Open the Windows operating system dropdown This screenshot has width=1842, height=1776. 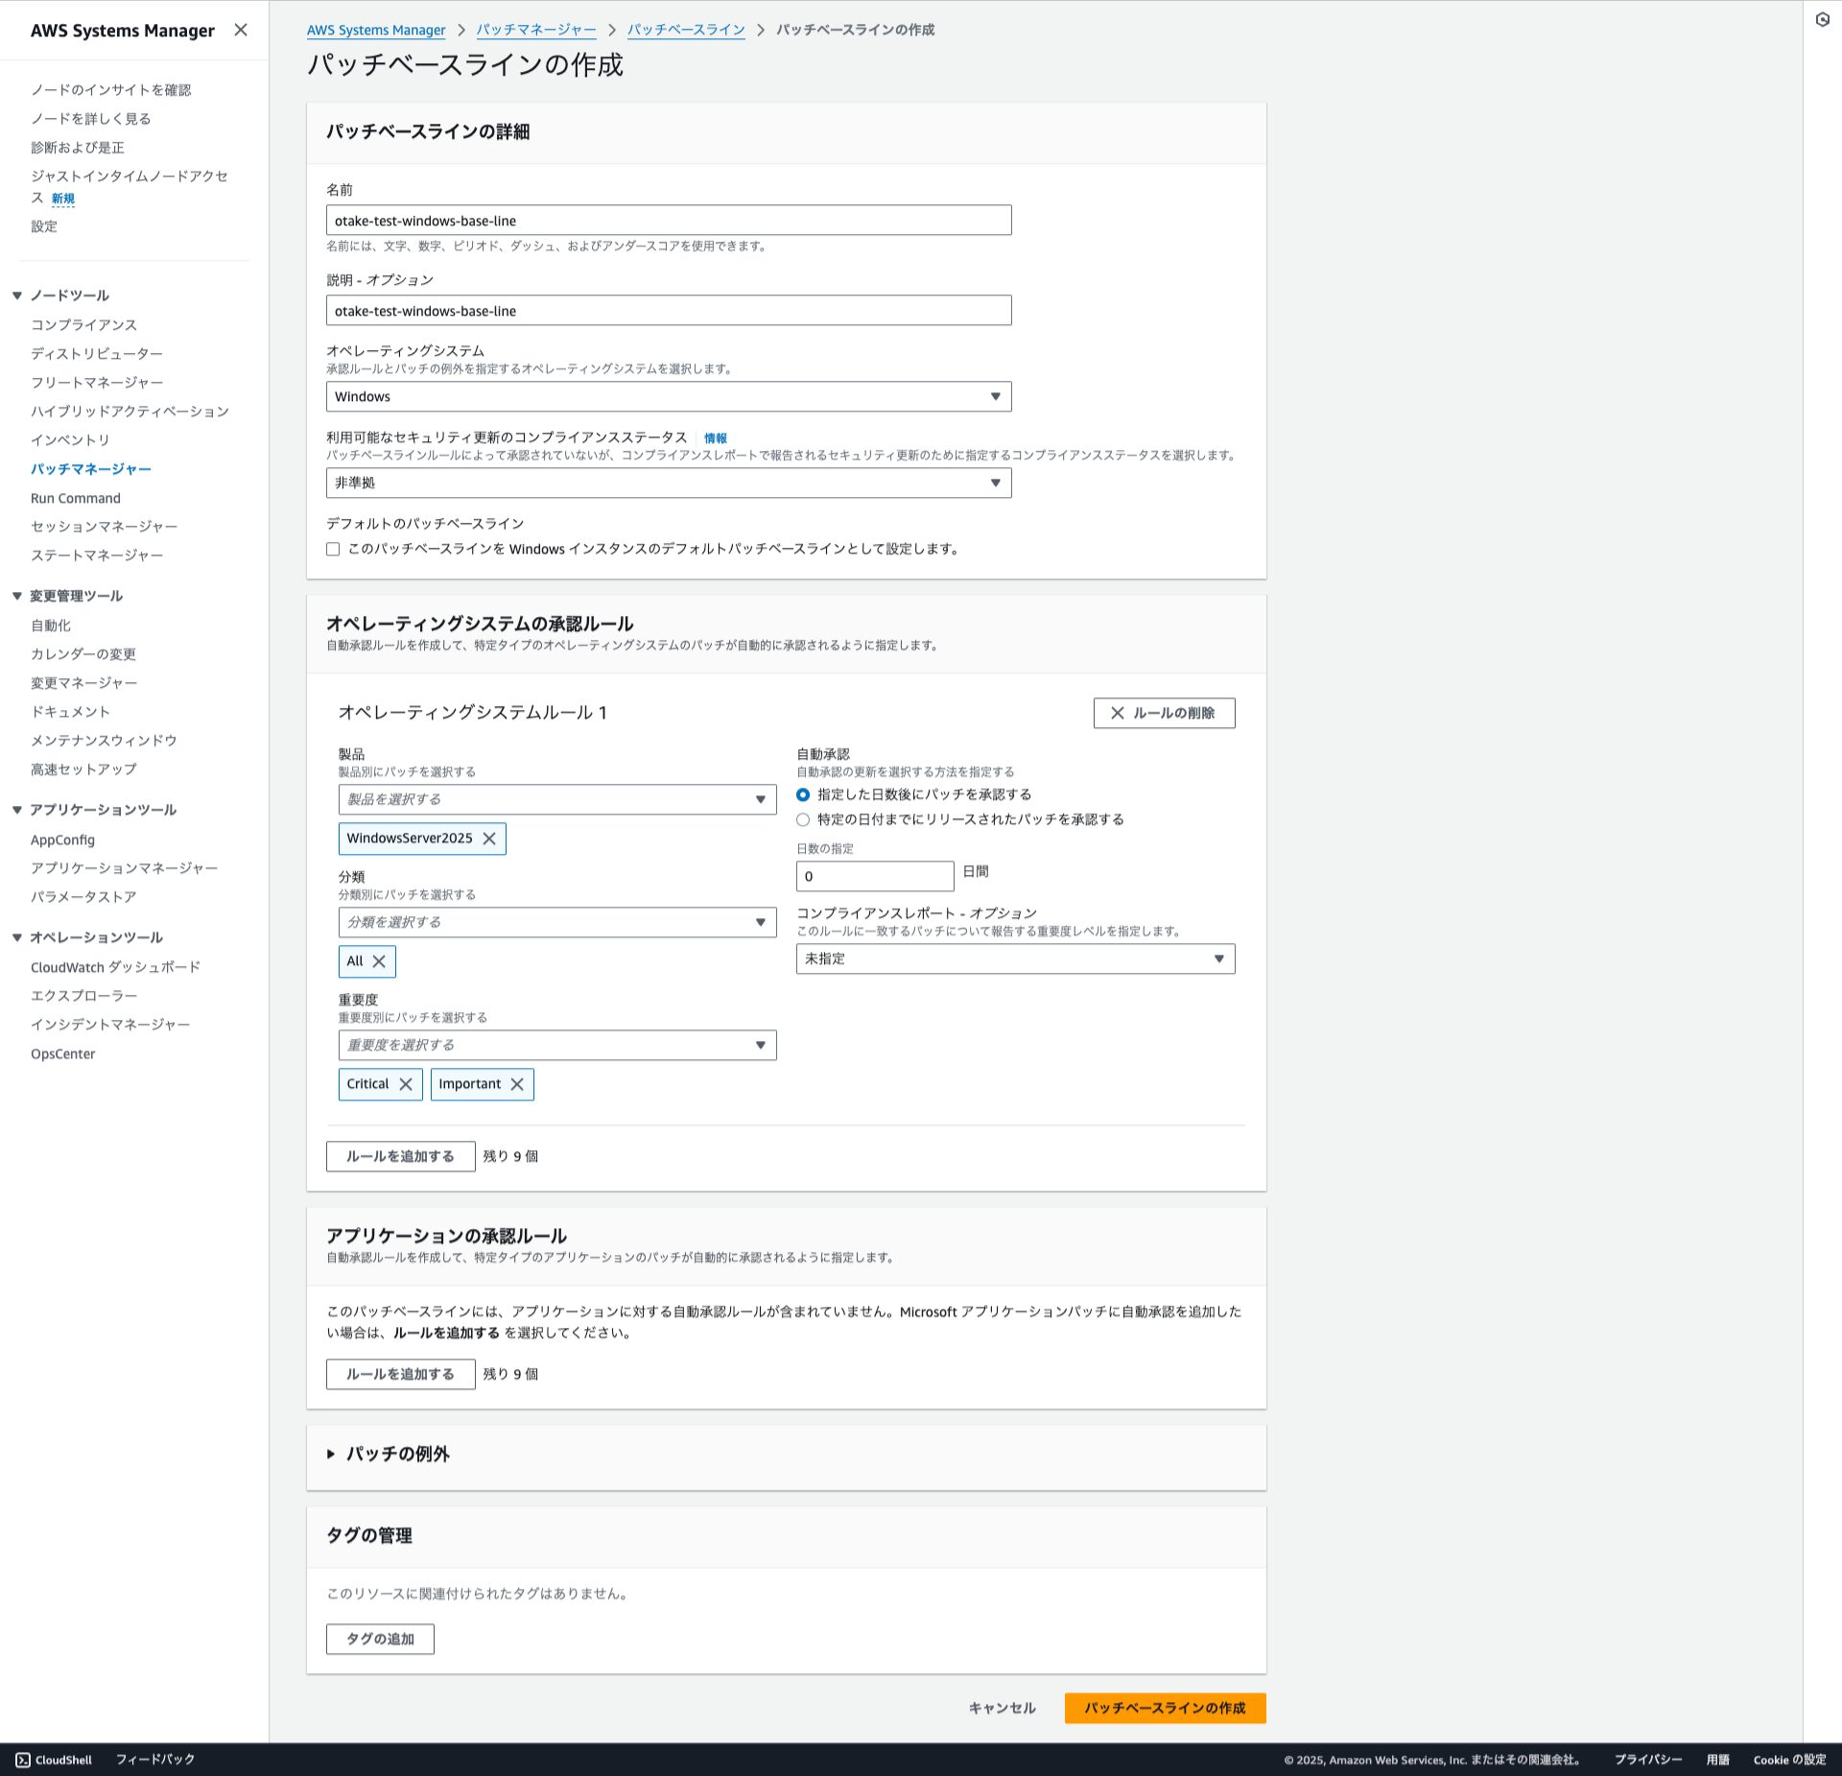coord(668,396)
